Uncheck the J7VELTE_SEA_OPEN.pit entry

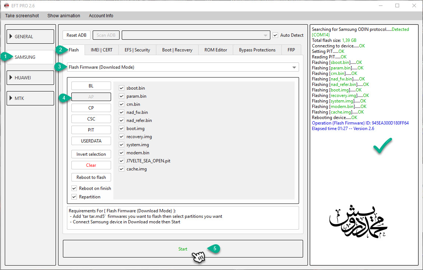(x=121, y=161)
